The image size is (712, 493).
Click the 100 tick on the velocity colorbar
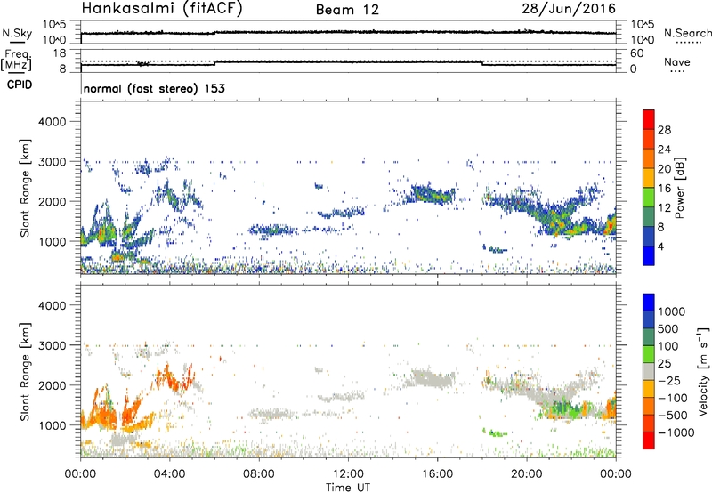(668, 346)
